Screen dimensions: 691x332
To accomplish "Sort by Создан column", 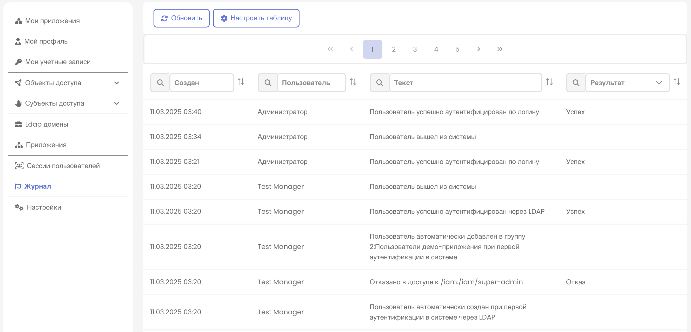I will point(241,82).
